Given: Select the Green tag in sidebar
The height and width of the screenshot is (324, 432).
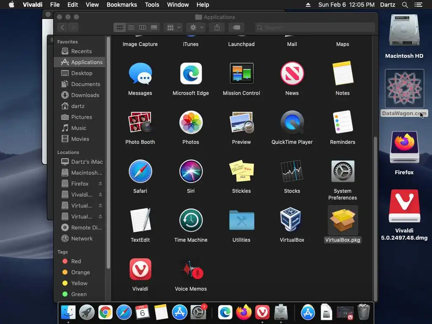Looking at the screenshot, I should pyautogui.click(x=79, y=294).
